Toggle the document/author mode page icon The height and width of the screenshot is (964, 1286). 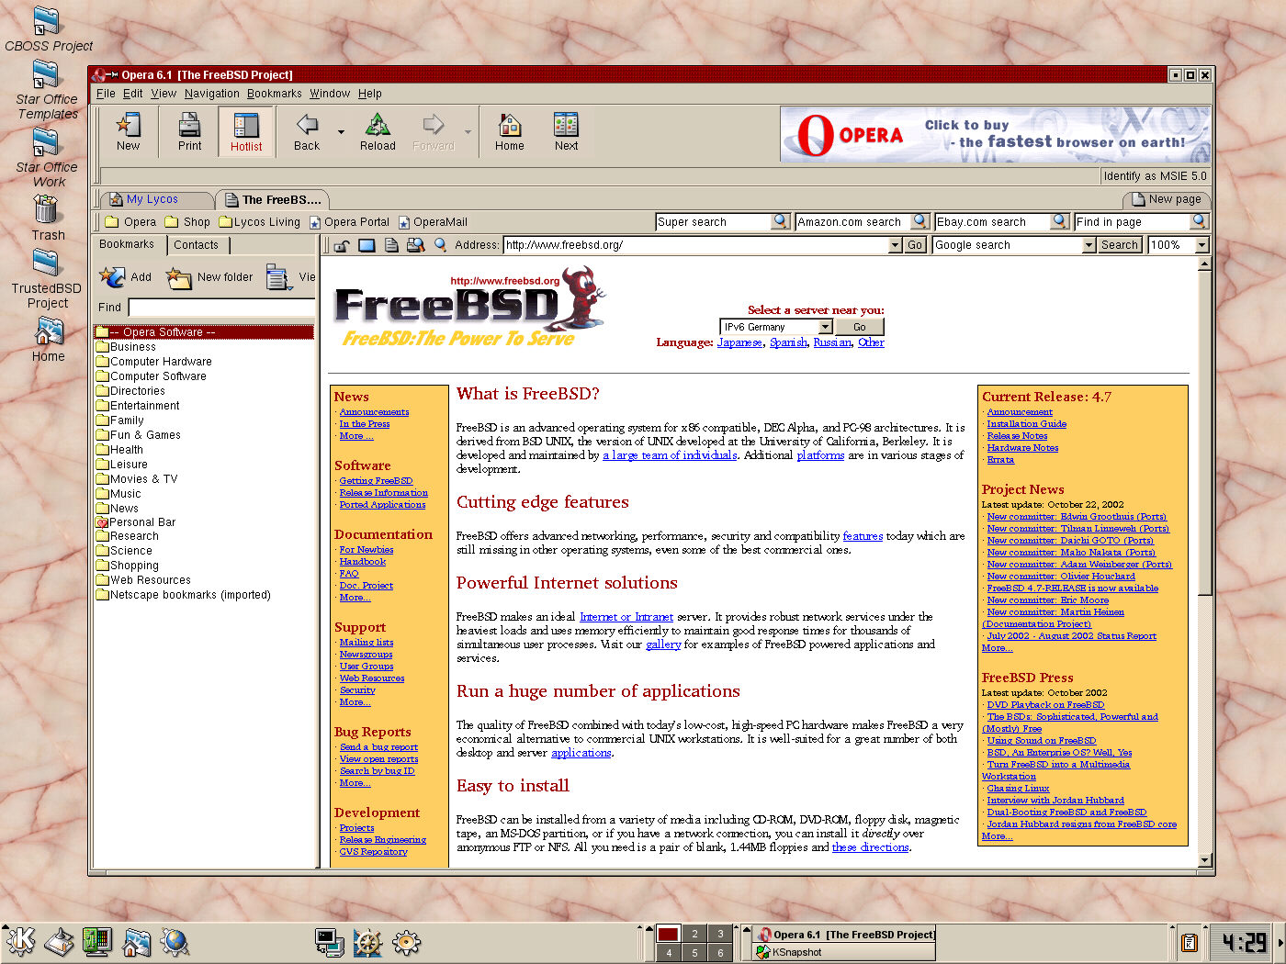tap(391, 245)
